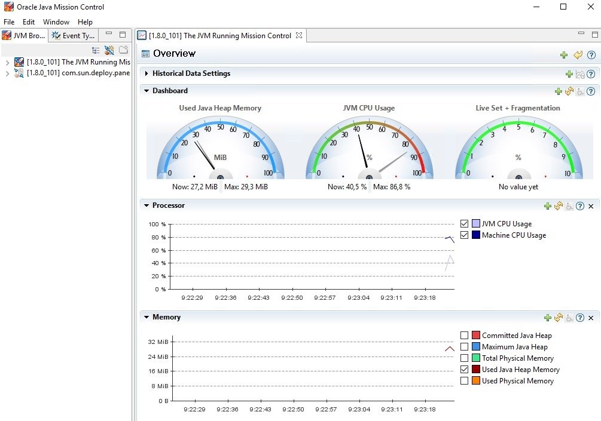Click the green plus icon in Overview header
Viewport: 601px width, 421px height.
click(564, 55)
